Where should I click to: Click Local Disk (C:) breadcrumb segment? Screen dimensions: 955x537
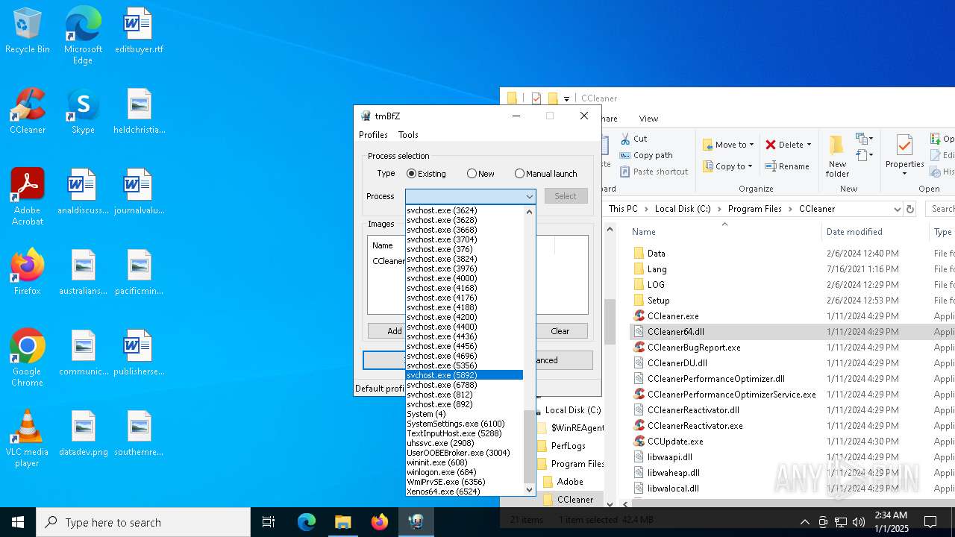point(683,209)
